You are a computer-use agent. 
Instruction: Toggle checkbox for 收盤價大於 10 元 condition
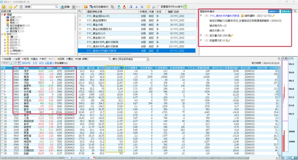coord(201,41)
